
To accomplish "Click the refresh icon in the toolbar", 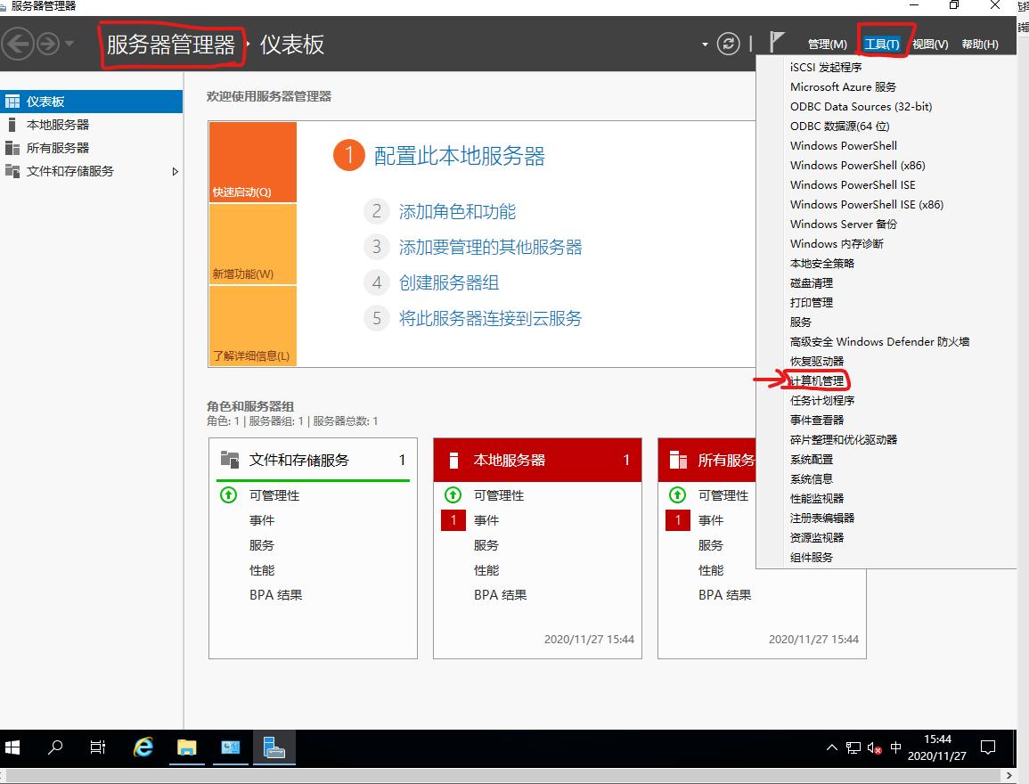I will click(x=728, y=42).
